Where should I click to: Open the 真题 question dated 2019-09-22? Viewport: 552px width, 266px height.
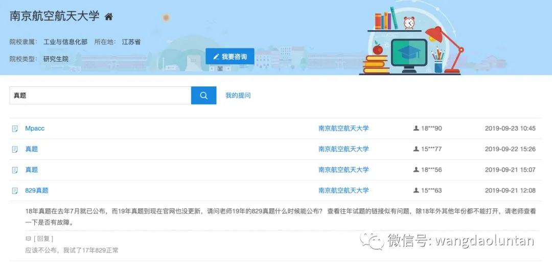[x=31, y=149]
